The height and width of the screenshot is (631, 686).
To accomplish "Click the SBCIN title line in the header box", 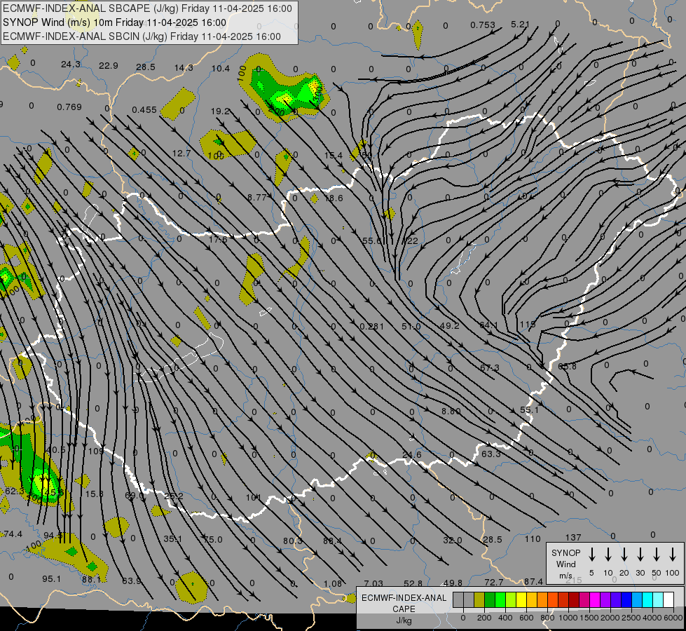I will click(x=142, y=36).
